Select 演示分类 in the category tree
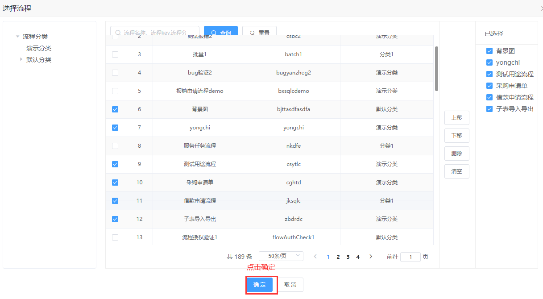This screenshot has width=543, height=299. (39, 48)
